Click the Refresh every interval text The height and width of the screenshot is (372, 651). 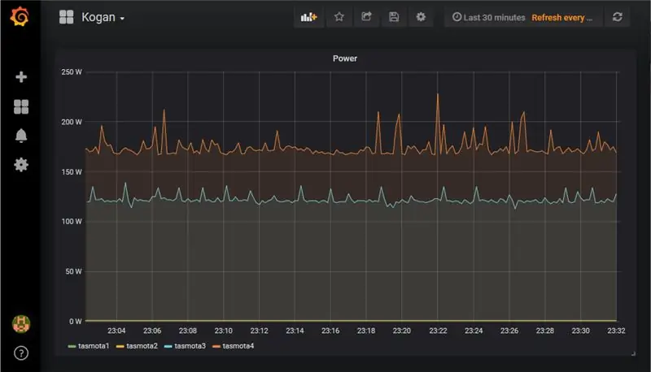click(561, 17)
